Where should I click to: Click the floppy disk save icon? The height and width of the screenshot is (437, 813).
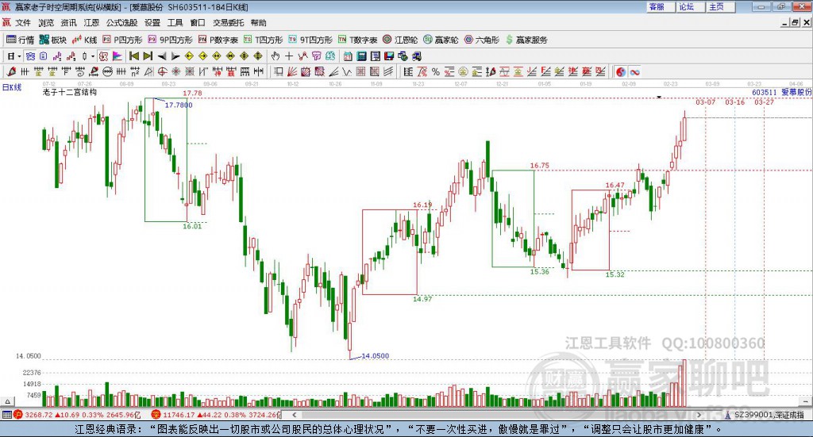click(389, 56)
